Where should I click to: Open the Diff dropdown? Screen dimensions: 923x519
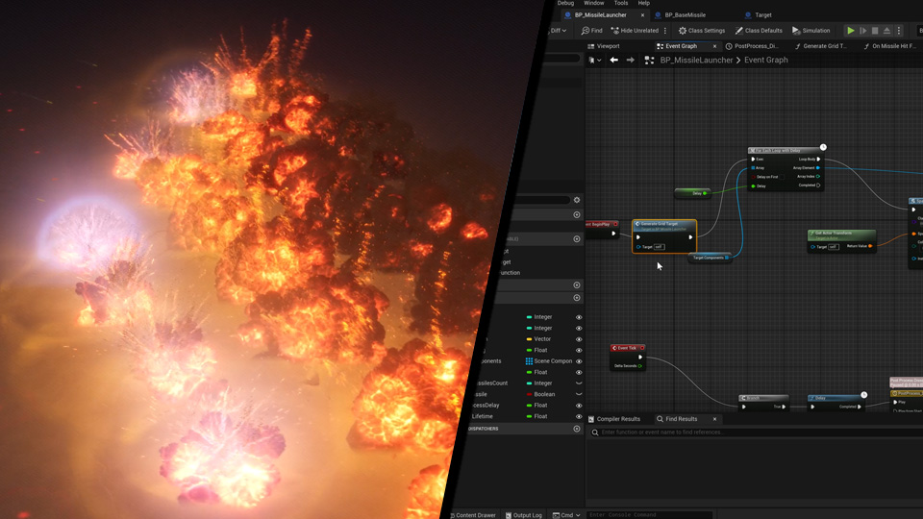click(558, 31)
